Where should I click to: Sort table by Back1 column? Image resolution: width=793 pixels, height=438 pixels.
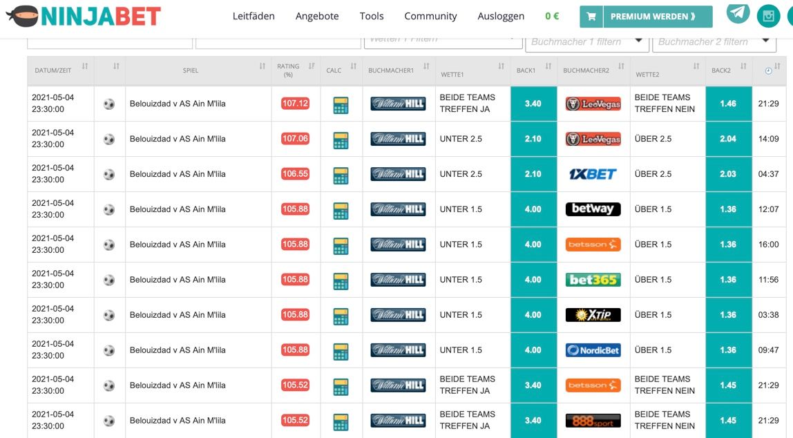pos(548,66)
